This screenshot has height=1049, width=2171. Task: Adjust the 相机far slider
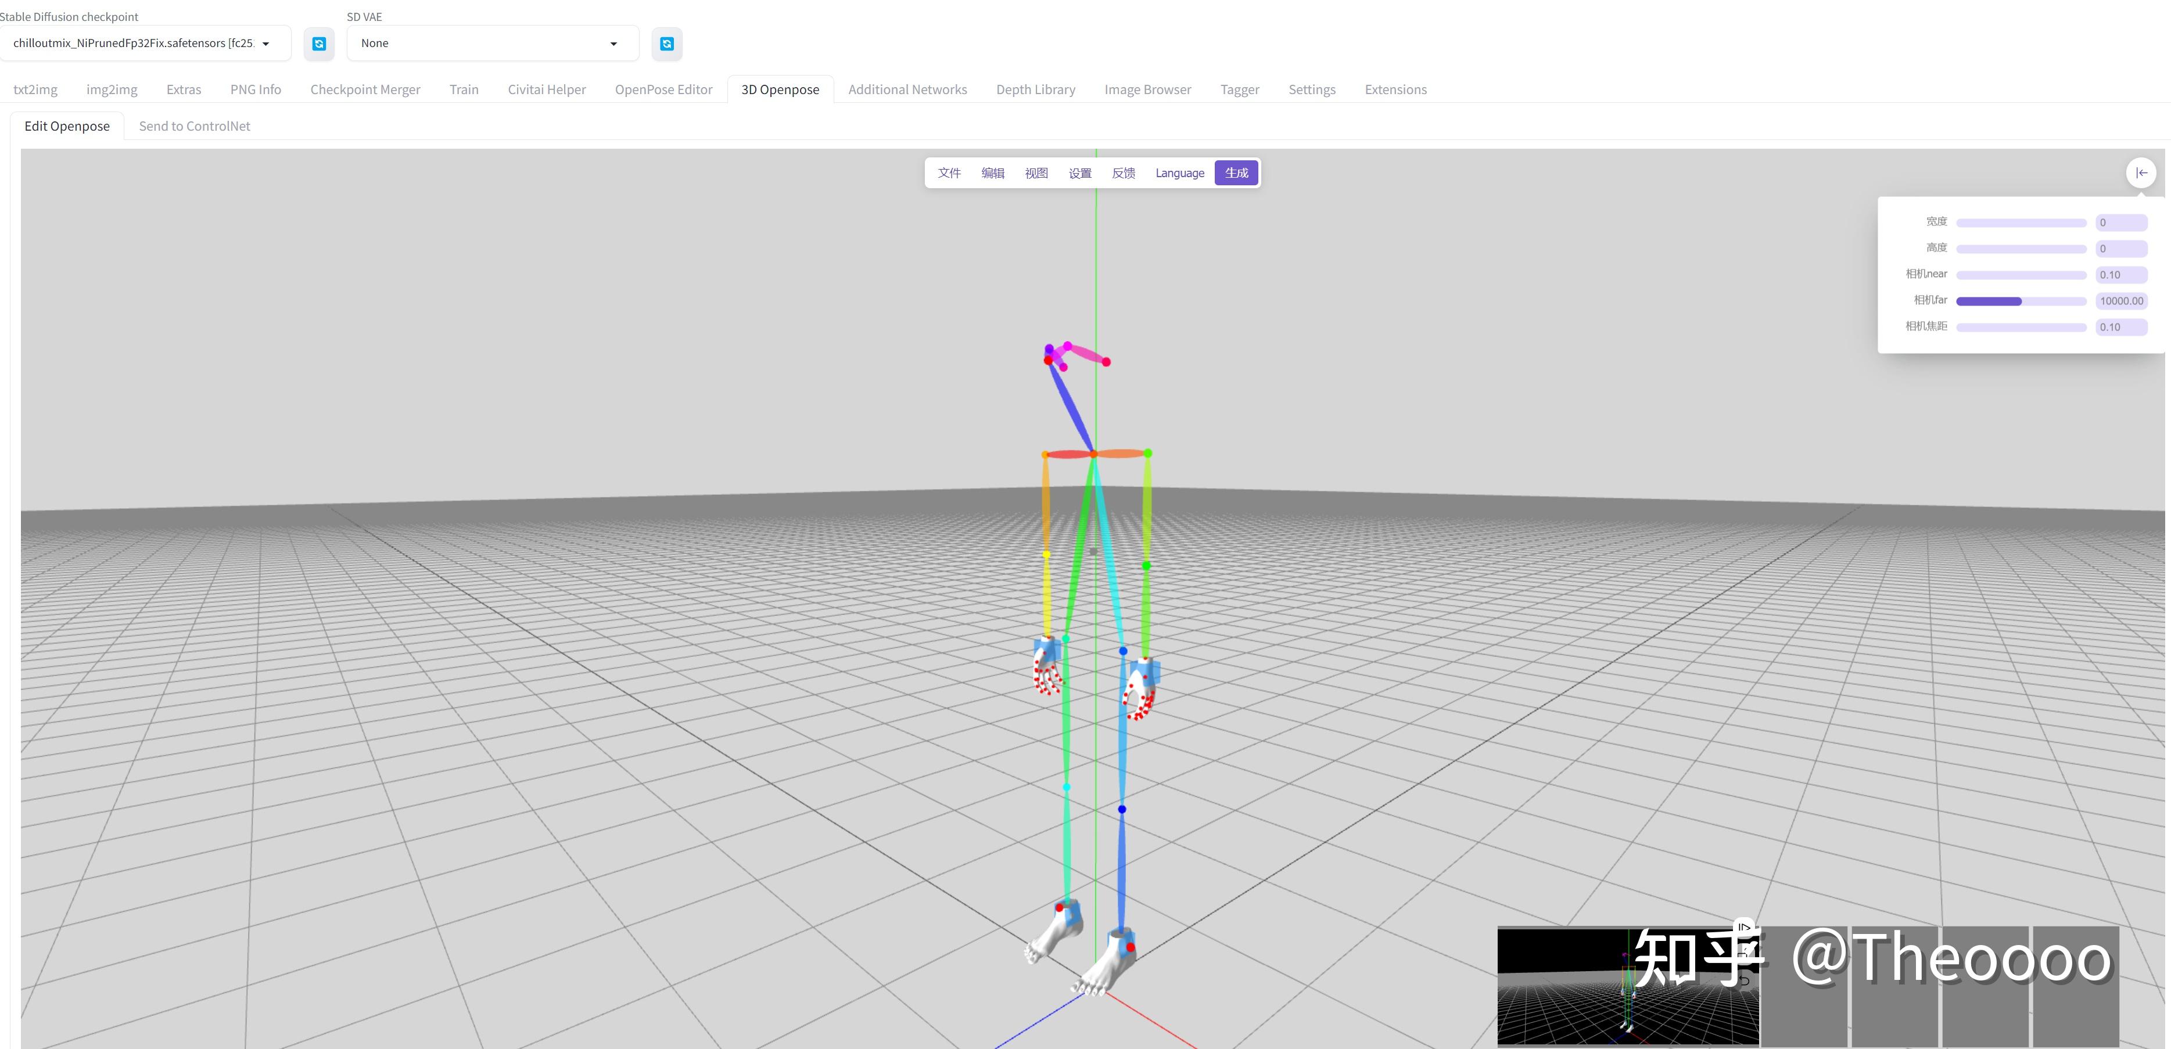pyautogui.click(x=2020, y=301)
